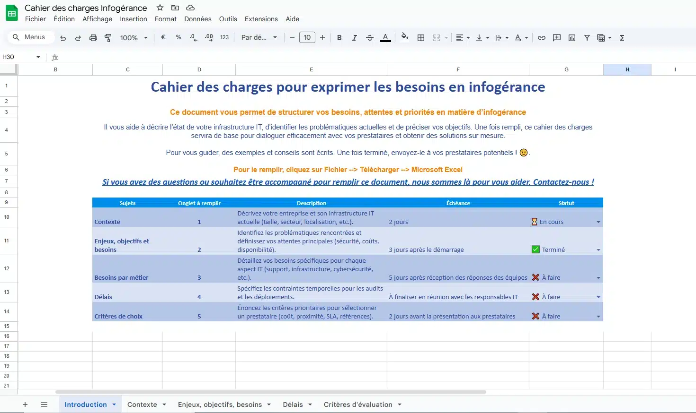The height and width of the screenshot is (413, 696).
Task: Open the Insertion menu
Action: [x=134, y=19]
